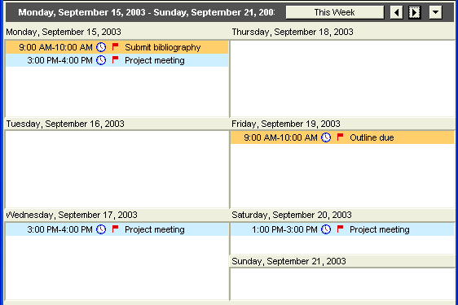This screenshot has height=305, width=458.
Task: Select Saturday's 1:00 PM Project meeting
Action: pos(342,229)
